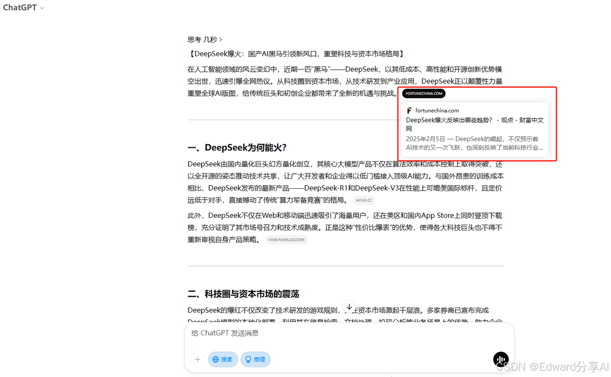Toggle the 搜索 search mode button

click(x=223, y=359)
